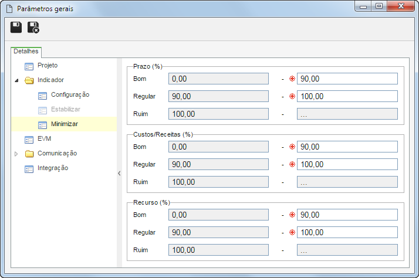Click Prazo Bom upper limit field
The image size is (419, 278).
pos(347,79)
